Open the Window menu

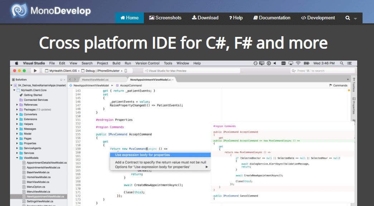pyautogui.click(x=183, y=63)
